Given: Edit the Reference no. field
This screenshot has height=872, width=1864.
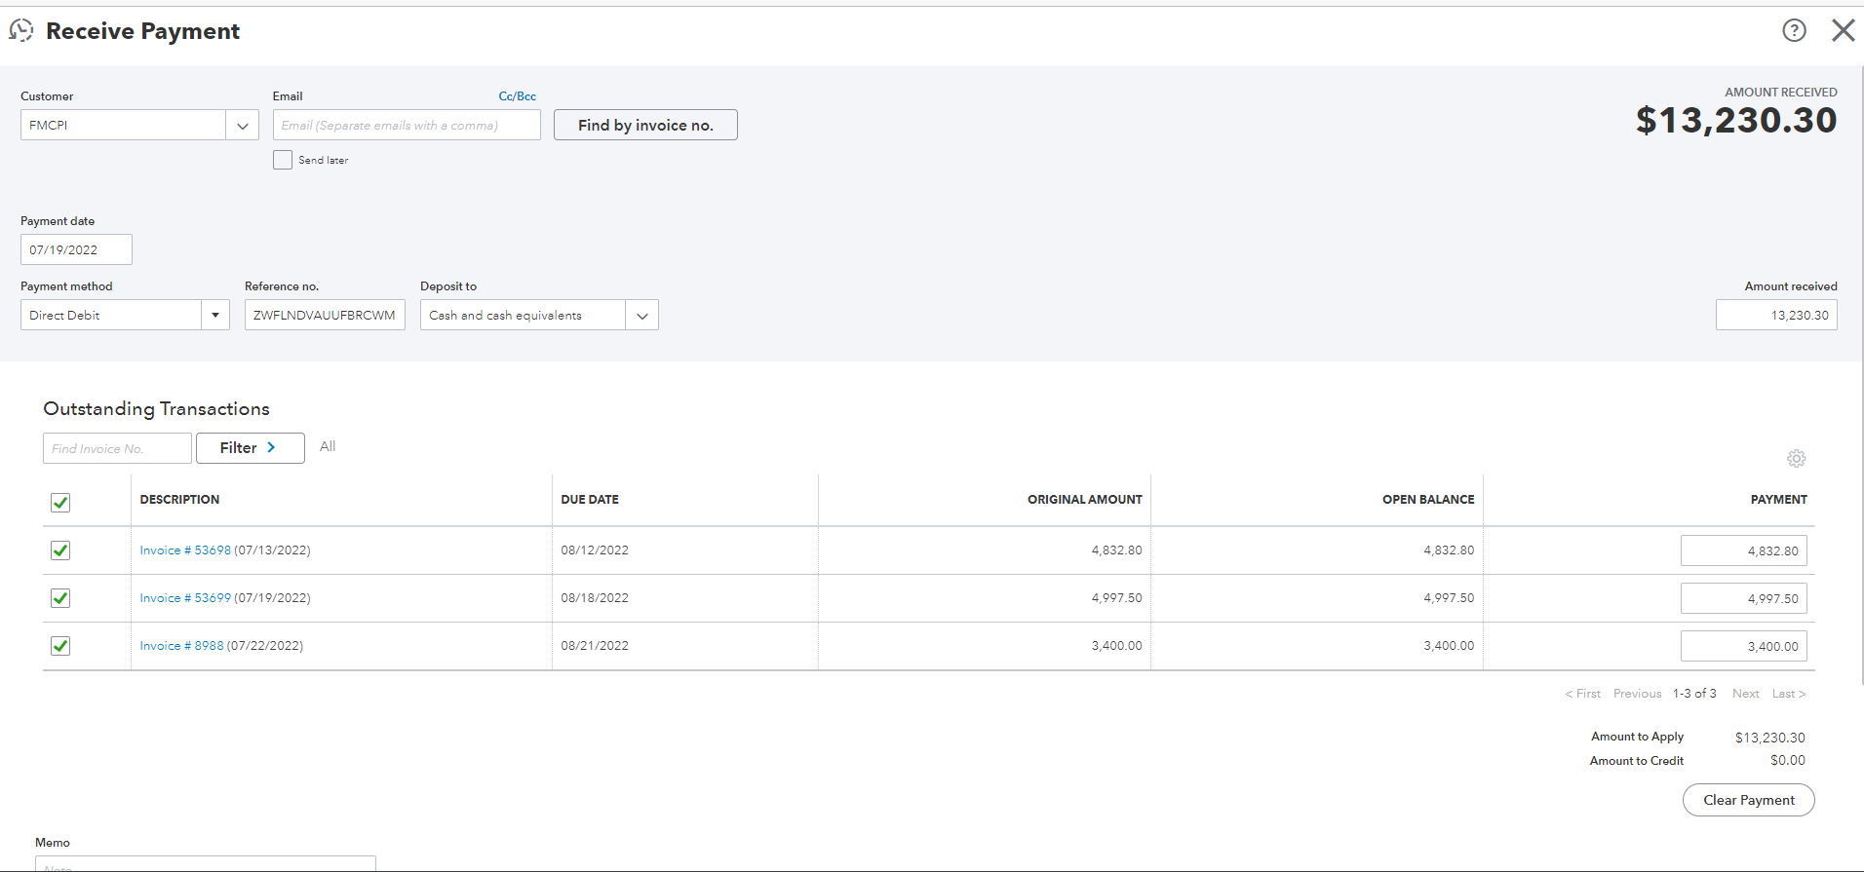Looking at the screenshot, I should 325,316.
